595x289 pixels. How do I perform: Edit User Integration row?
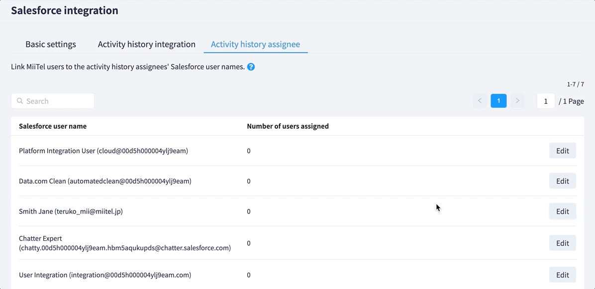pyautogui.click(x=562, y=275)
